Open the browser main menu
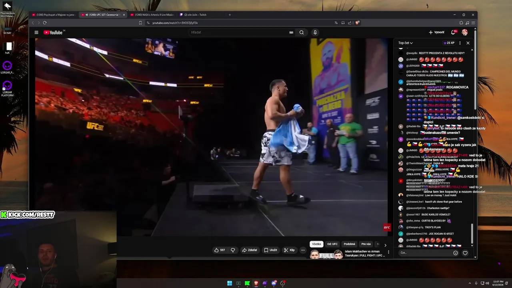Image resolution: width=512 pixels, height=288 pixels. point(473,23)
